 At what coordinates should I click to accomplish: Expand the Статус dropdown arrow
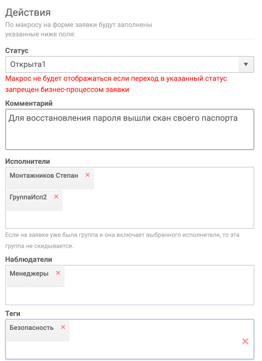click(246, 64)
